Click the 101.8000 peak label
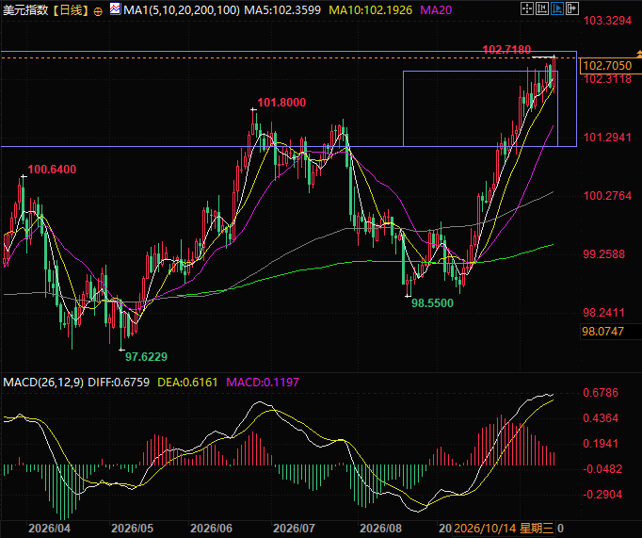Screen dimensions: 642x538 coord(281,103)
